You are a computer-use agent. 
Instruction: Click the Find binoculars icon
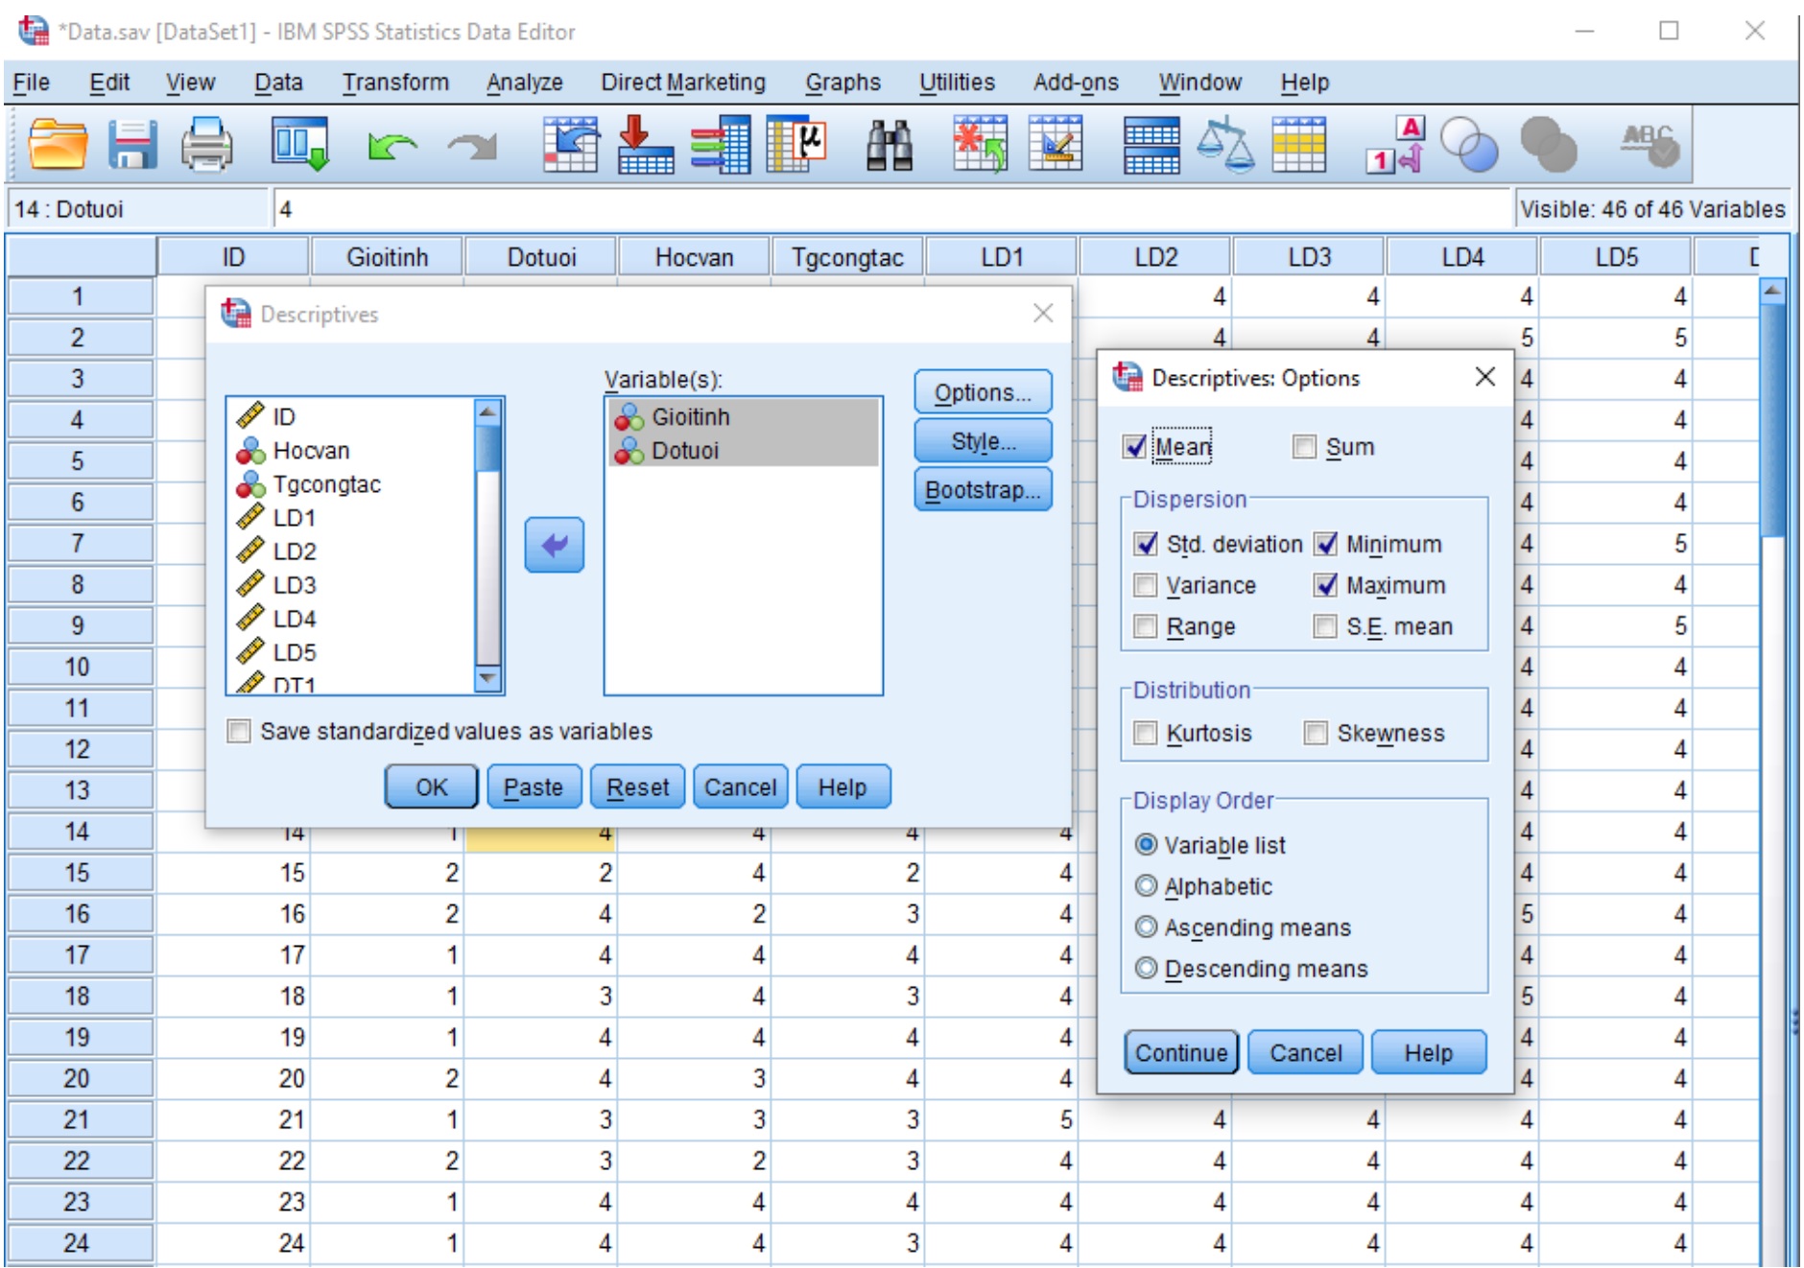point(890,146)
